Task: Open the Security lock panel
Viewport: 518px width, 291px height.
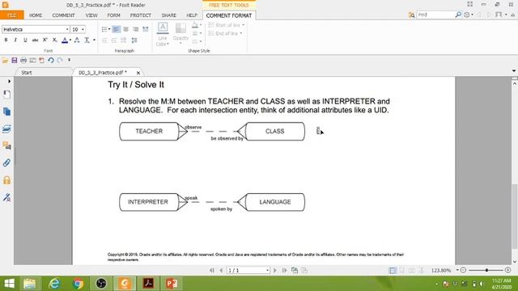Action: coord(6,180)
